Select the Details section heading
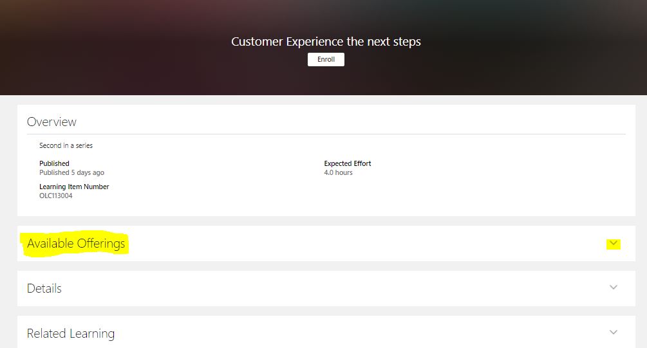The height and width of the screenshot is (348, 647). [44, 288]
